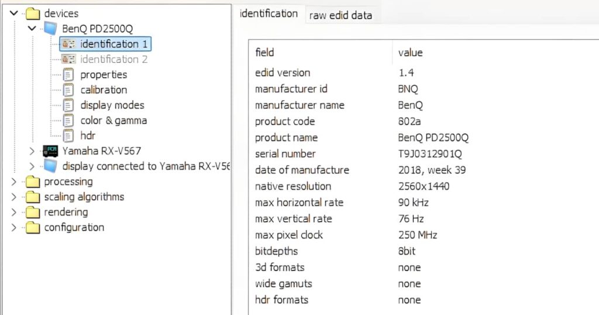Screen dimensions: 599x315
Task: Select the configuration folder label
Action: tap(74, 227)
